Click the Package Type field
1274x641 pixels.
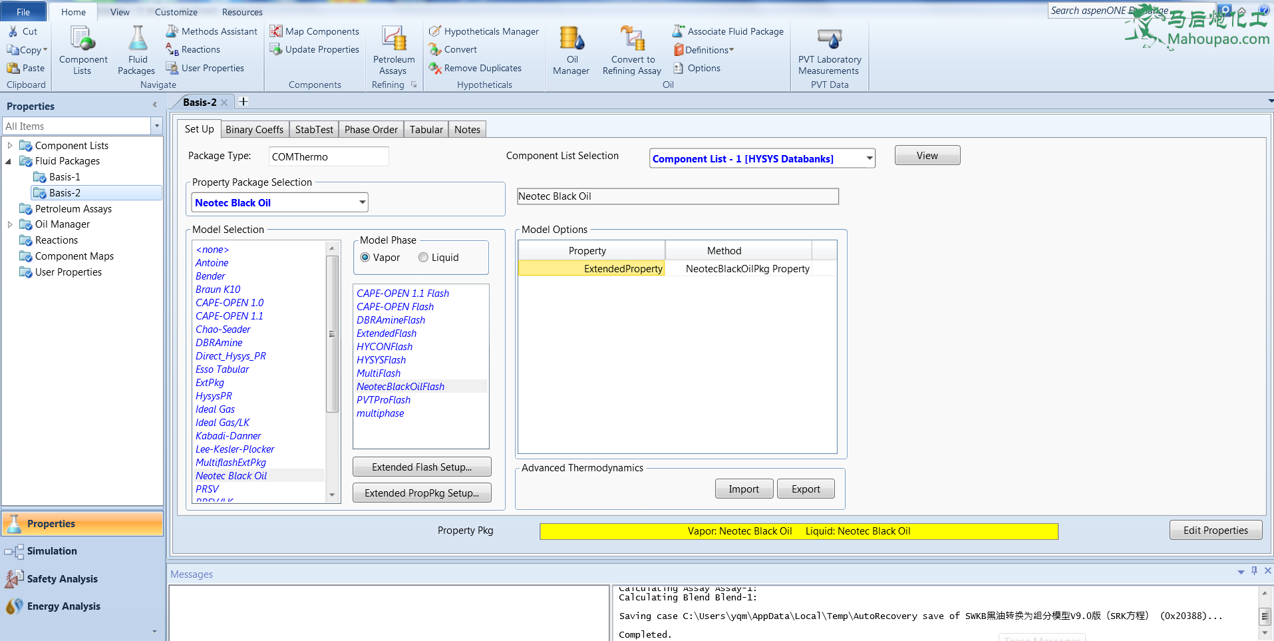pyautogui.click(x=329, y=157)
